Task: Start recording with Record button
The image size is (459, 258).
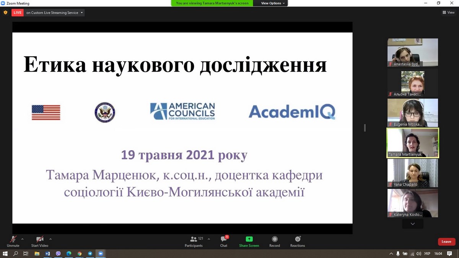Action: pyautogui.click(x=275, y=241)
